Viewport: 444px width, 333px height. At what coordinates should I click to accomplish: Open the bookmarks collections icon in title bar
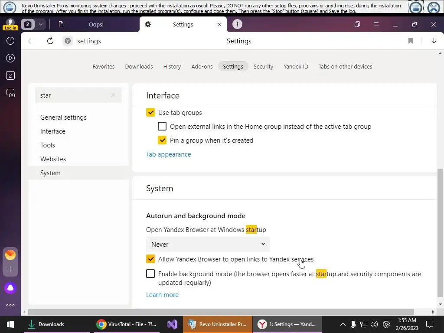coord(357,24)
